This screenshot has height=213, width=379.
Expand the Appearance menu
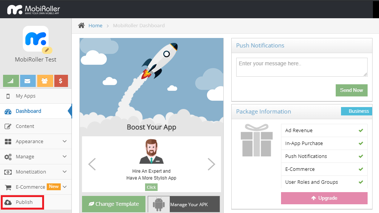(x=36, y=141)
